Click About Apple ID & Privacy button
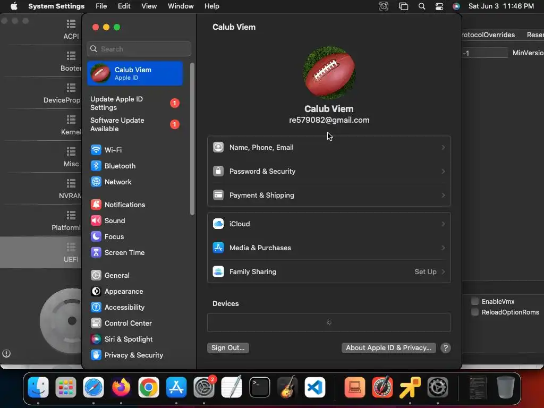This screenshot has height=408, width=544. click(388, 347)
